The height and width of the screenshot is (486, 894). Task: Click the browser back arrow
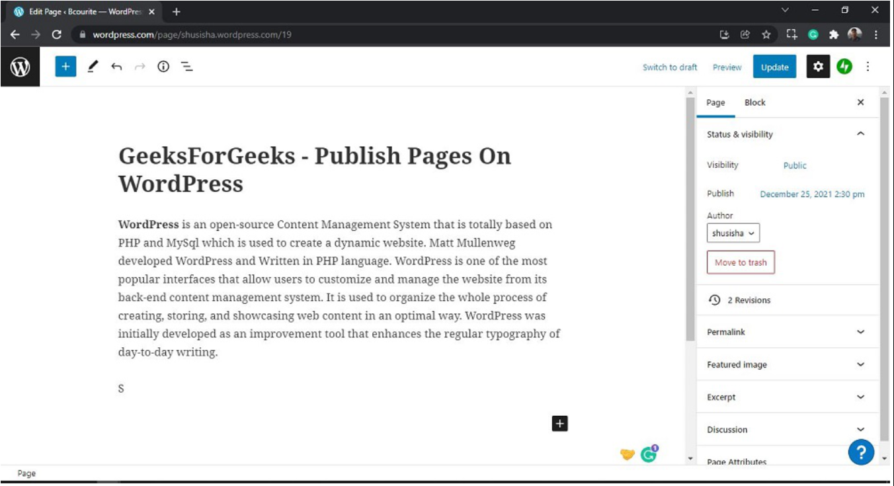coord(15,34)
